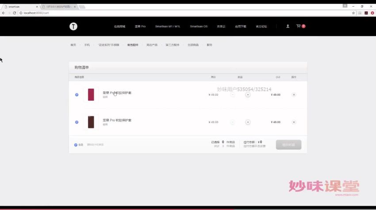Open 在线商城 in the top navigation
Viewport: 376px width, 210px height.
click(120, 26)
